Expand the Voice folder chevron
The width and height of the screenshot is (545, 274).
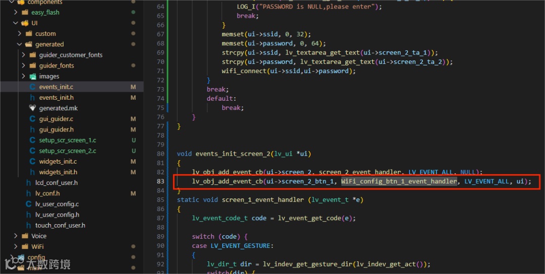pyautogui.click(x=15, y=236)
